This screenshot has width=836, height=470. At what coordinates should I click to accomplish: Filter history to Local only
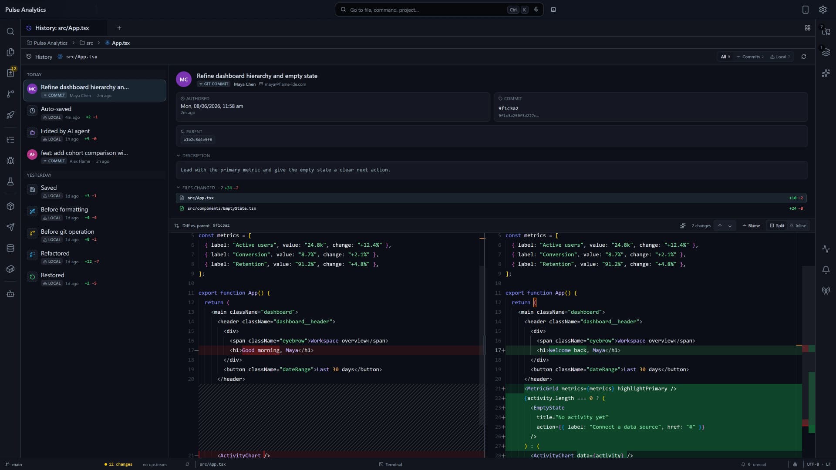click(780, 57)
